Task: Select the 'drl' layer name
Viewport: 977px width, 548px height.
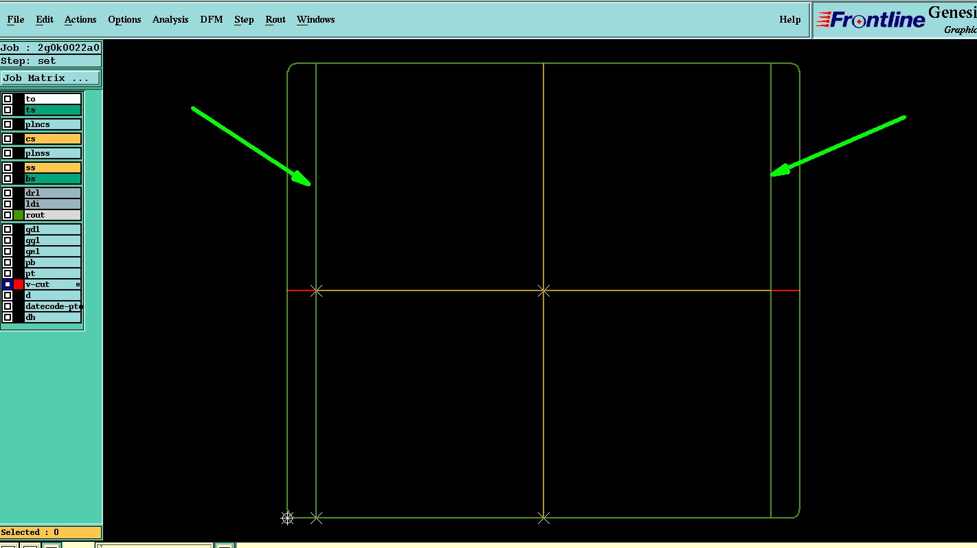Action: (x=53, y=193)
